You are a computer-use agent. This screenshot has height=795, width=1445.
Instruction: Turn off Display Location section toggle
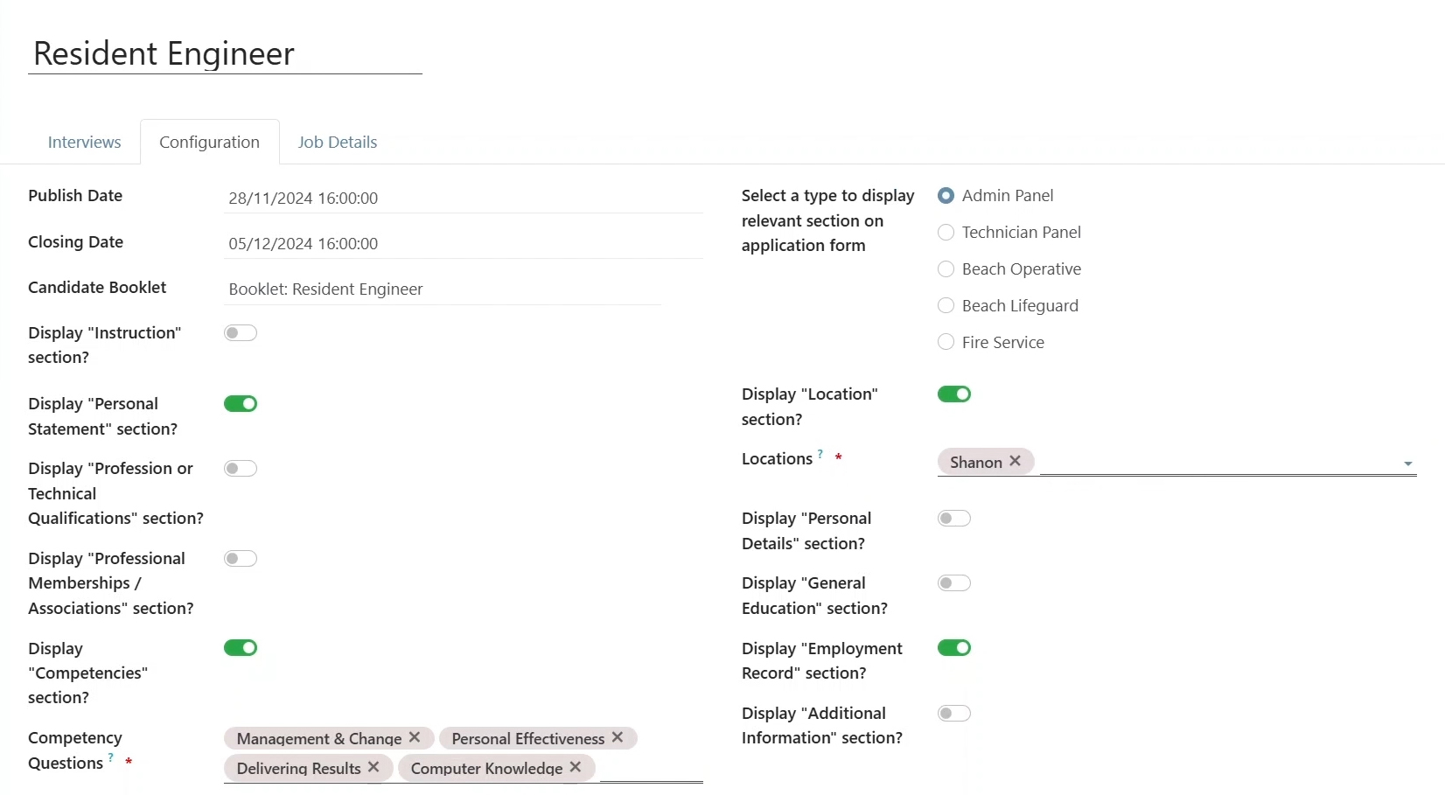point(954,394)
